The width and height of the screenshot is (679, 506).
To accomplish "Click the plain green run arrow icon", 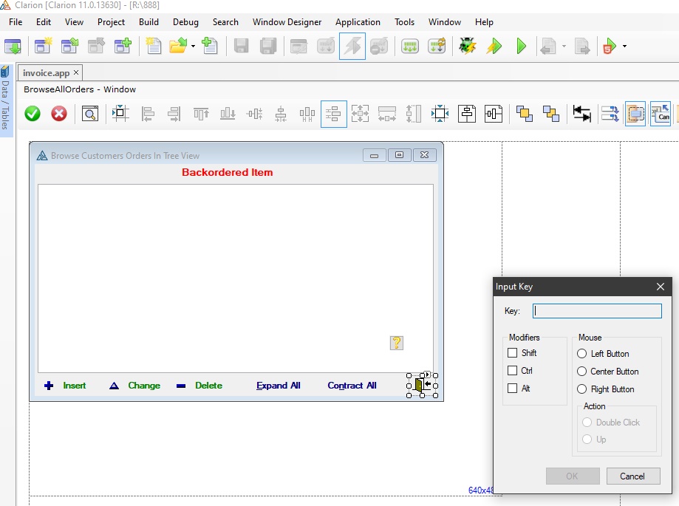I will [522, 47].
